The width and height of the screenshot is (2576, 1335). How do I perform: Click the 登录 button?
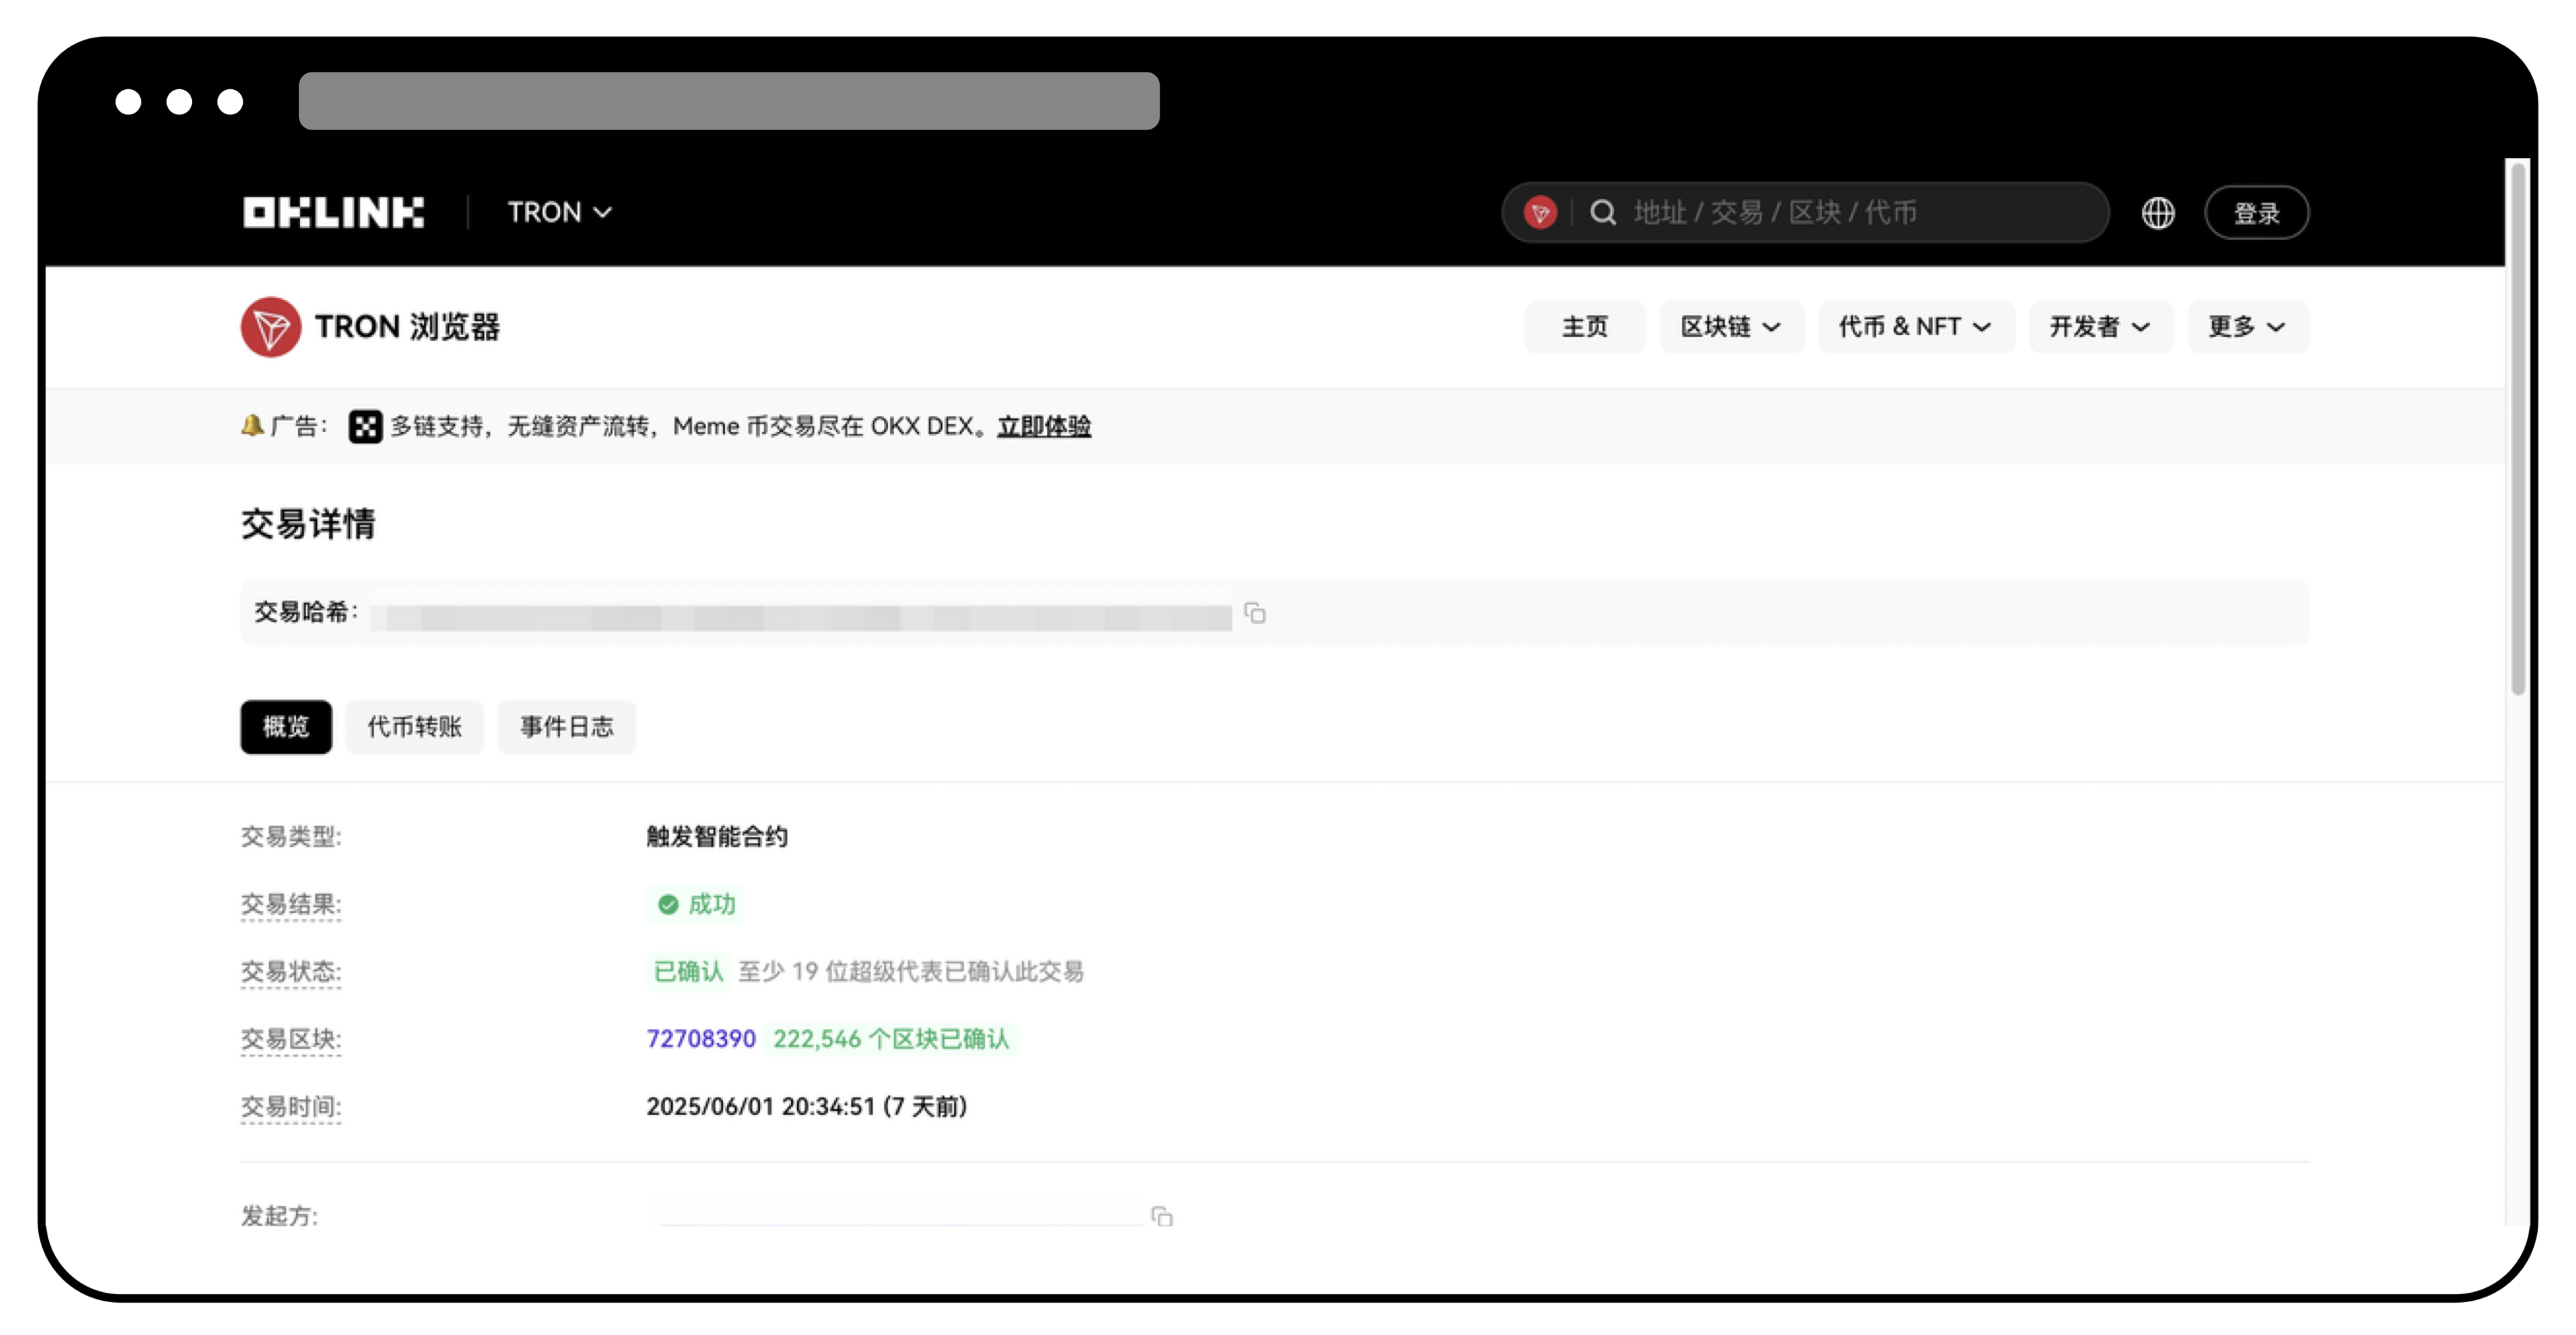[x=2256, y=212]
